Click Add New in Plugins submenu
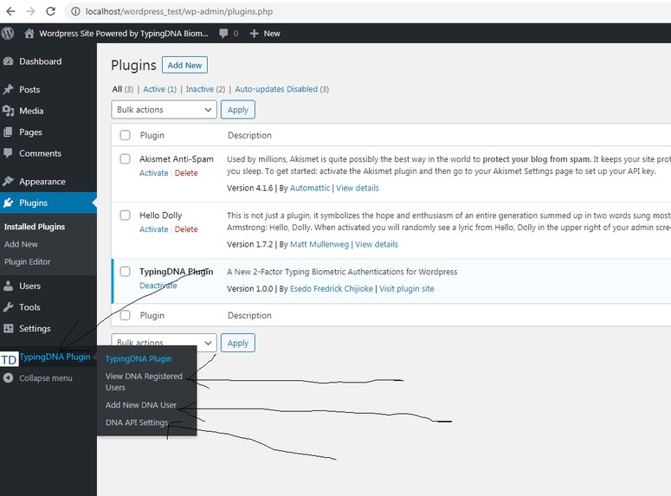The width and height of the screenshot is (671, 496). pyautogui.click(x=21, y=244)
